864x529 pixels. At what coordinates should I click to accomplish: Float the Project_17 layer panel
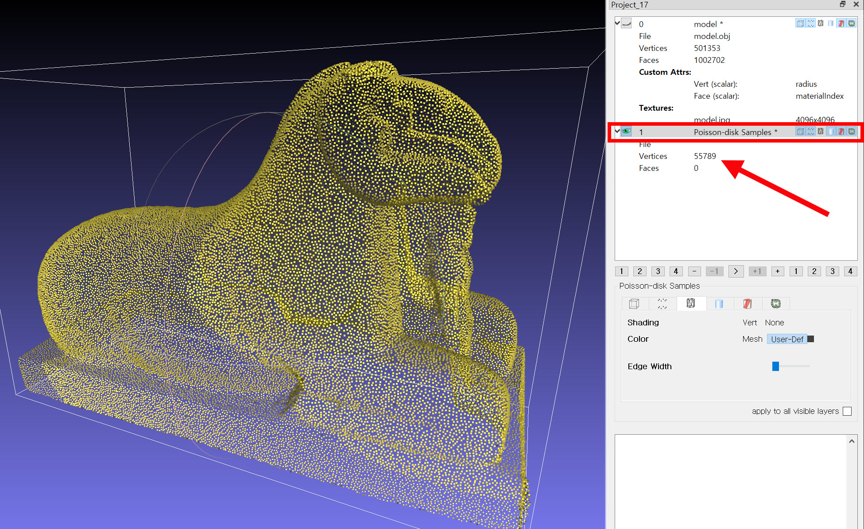tap(842, 4)
